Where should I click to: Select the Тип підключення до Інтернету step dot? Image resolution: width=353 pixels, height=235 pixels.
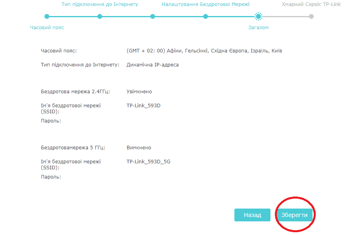click(x=100, y=16)
